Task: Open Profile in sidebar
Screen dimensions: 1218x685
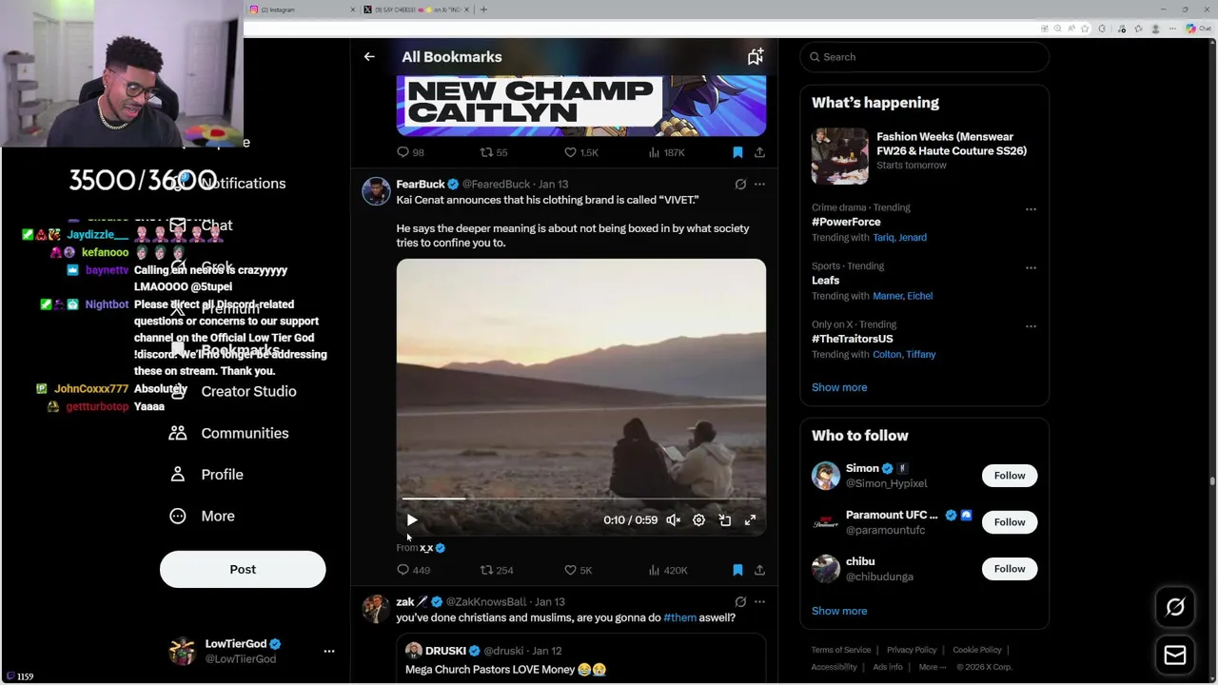Action: [x=206, y=475]
